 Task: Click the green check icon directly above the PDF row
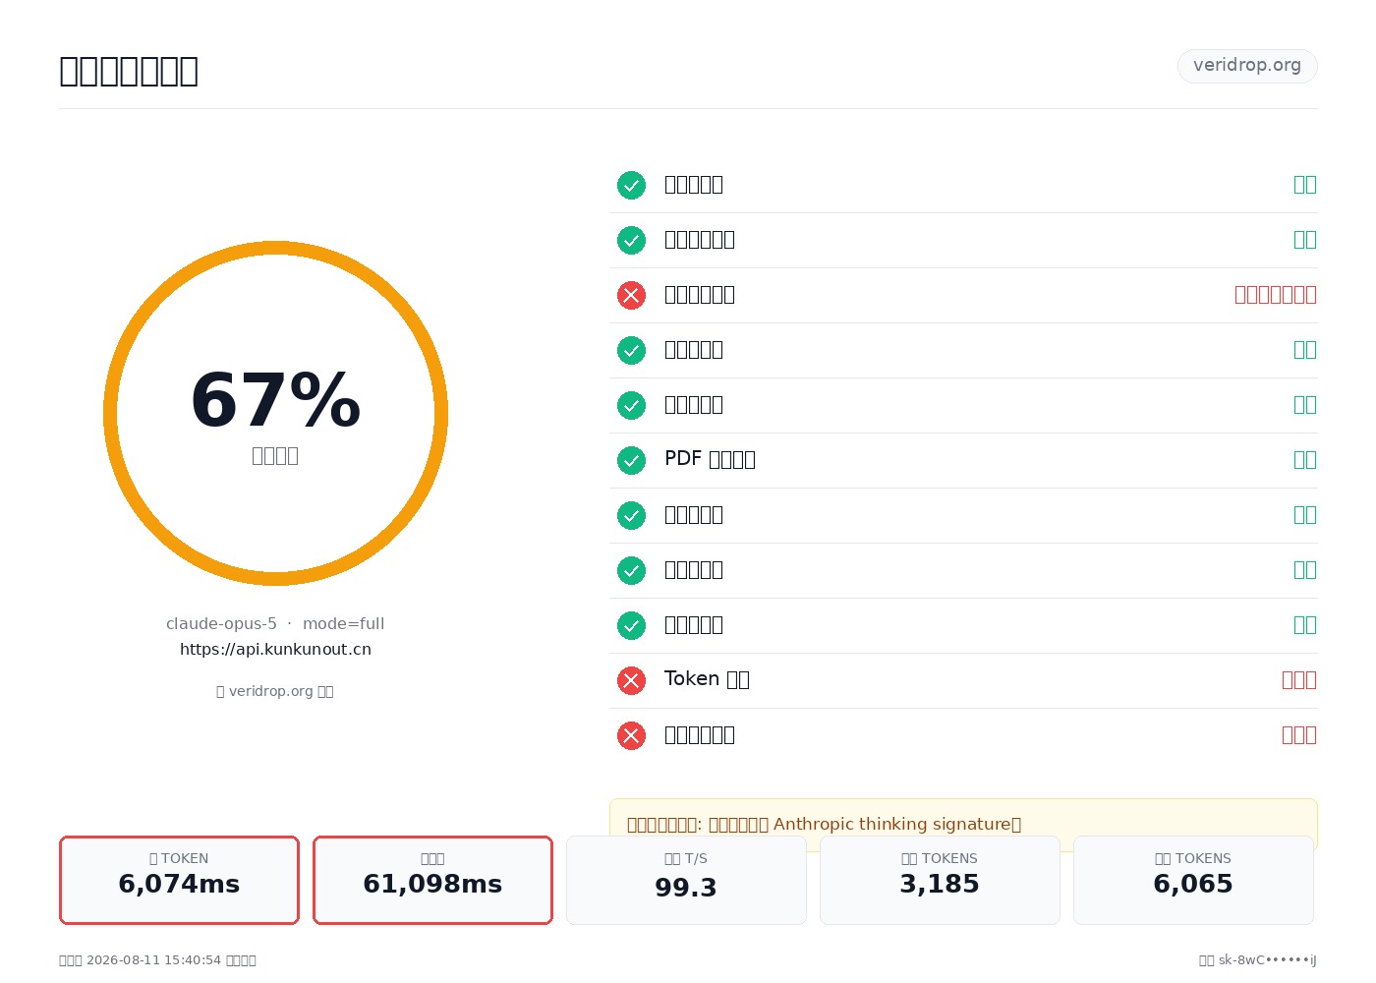(631, 405)
